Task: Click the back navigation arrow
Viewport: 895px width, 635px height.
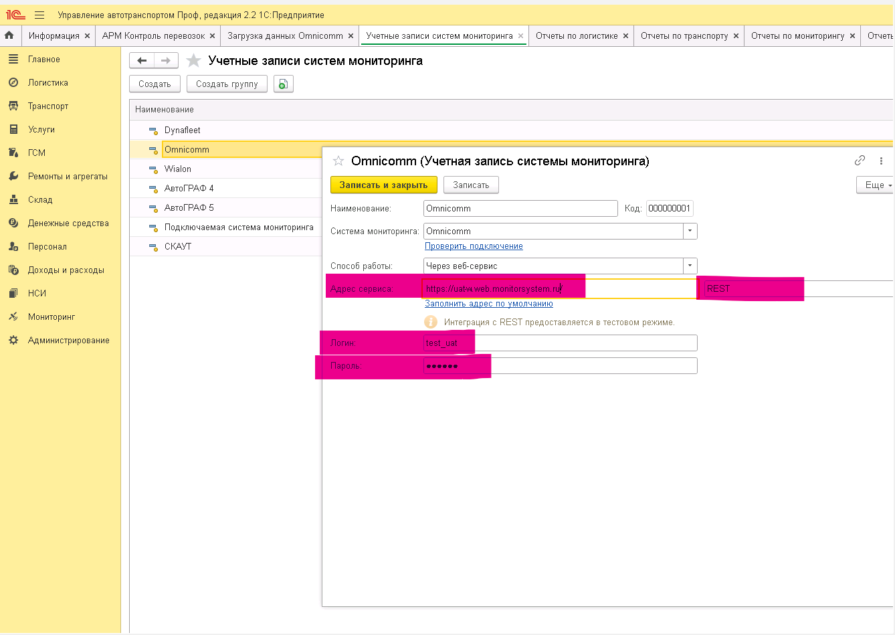Action: click(142, 61)
